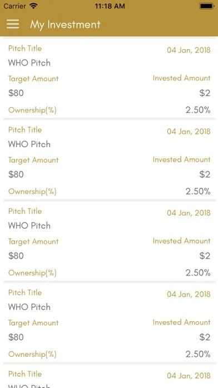Open the hamburger menu icon
This screenshot has width=218, height=388.
(13, 25)
